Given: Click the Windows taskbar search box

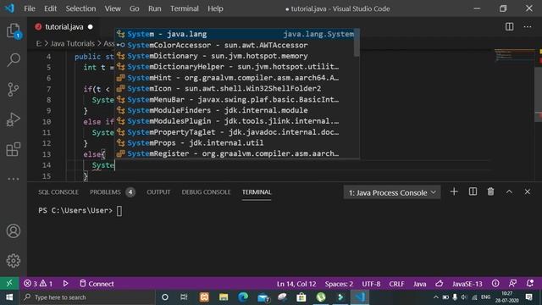Looking at the screenshot, I should pyautogui.click(x=88, y=297).
